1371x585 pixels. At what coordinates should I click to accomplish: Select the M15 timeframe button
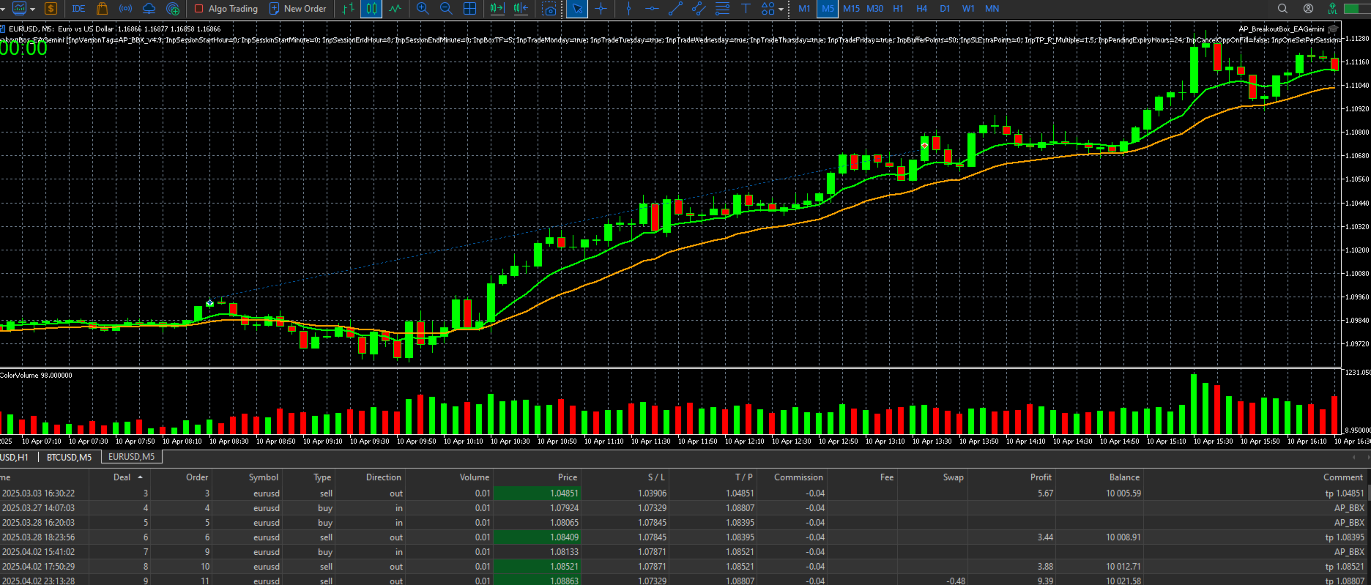[x=851, y=9]
